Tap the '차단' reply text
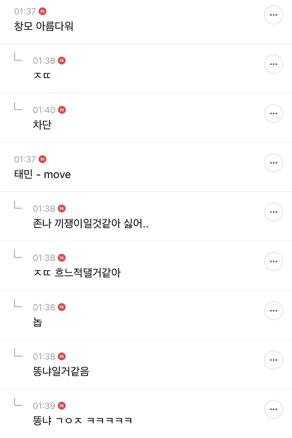The width and height of the screenshot is (292, 438). (x=42, y=125)
